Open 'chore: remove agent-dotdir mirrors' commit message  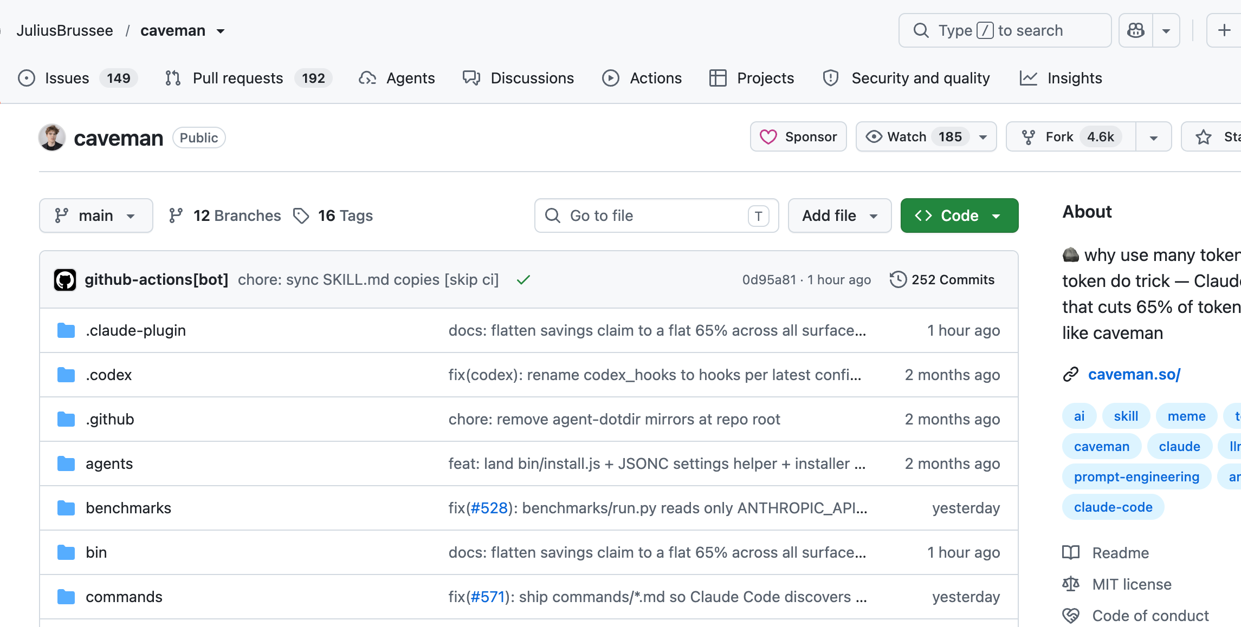(x=614, y=419)
